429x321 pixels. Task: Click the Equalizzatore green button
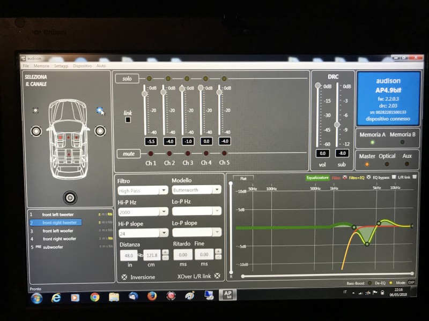(317, 178)
